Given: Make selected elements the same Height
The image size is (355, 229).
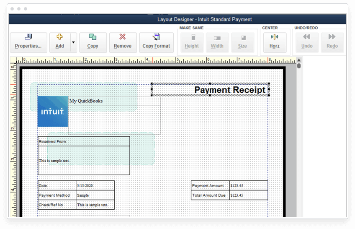Looking at the screenshot, I should pyautogui.click(x=192, y=42).
